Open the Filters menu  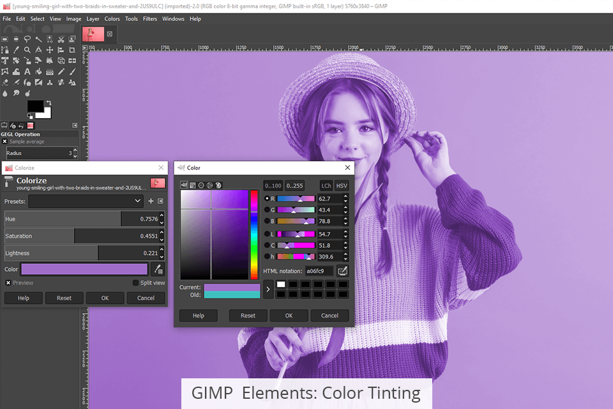[149, 19]
